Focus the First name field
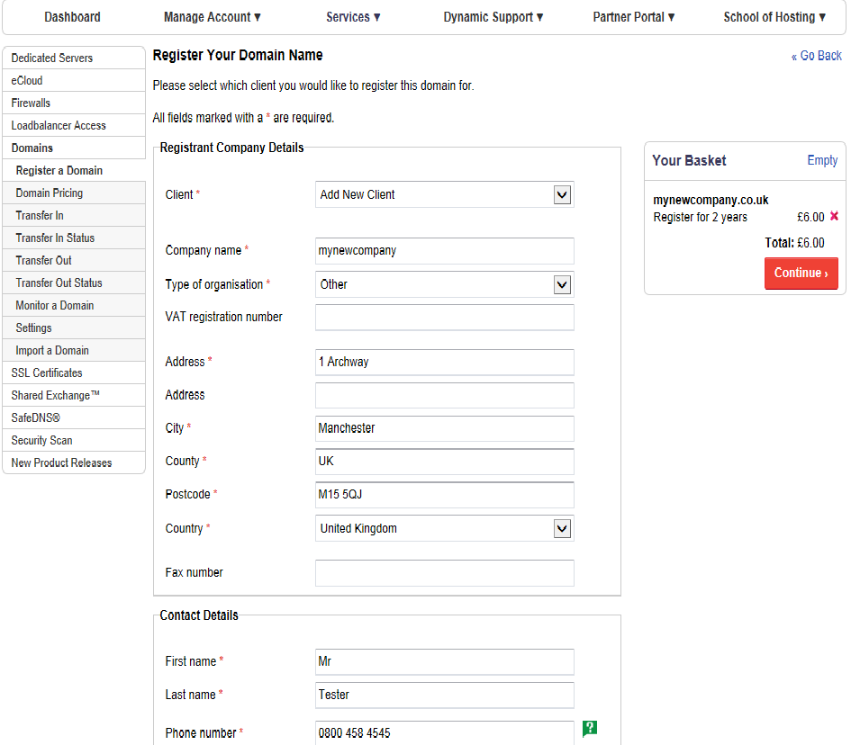Image resolution: width=851 pixels, height=745 pixels. tap(445, 662)
